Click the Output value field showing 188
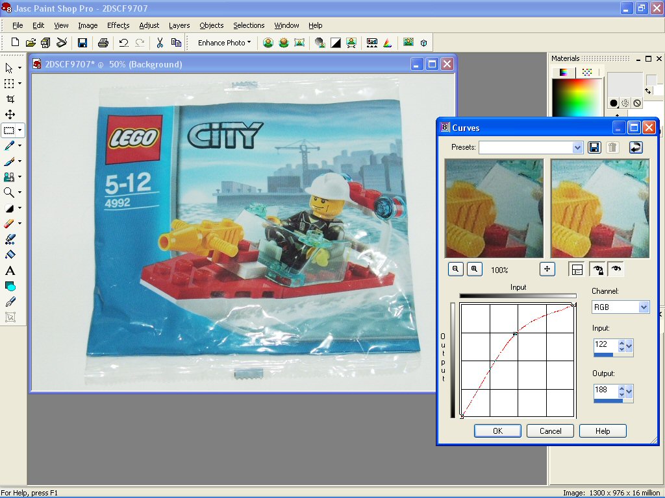665x498 pixels. 606,390
